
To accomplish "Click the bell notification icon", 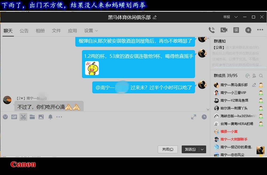I will click(50, 117).
